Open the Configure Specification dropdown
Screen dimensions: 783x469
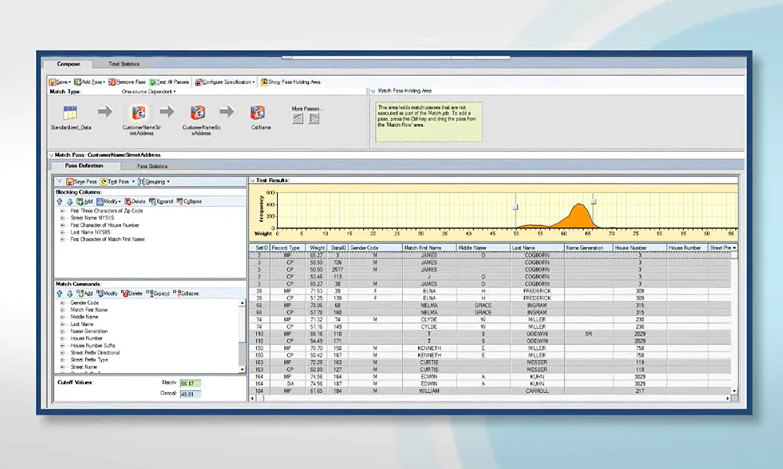[x=224, y=82]
